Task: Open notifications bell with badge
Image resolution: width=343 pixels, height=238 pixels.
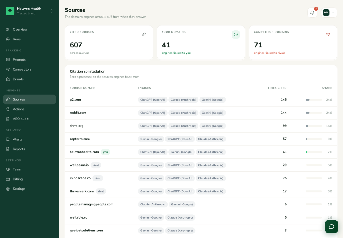Action: coord(312,13)
